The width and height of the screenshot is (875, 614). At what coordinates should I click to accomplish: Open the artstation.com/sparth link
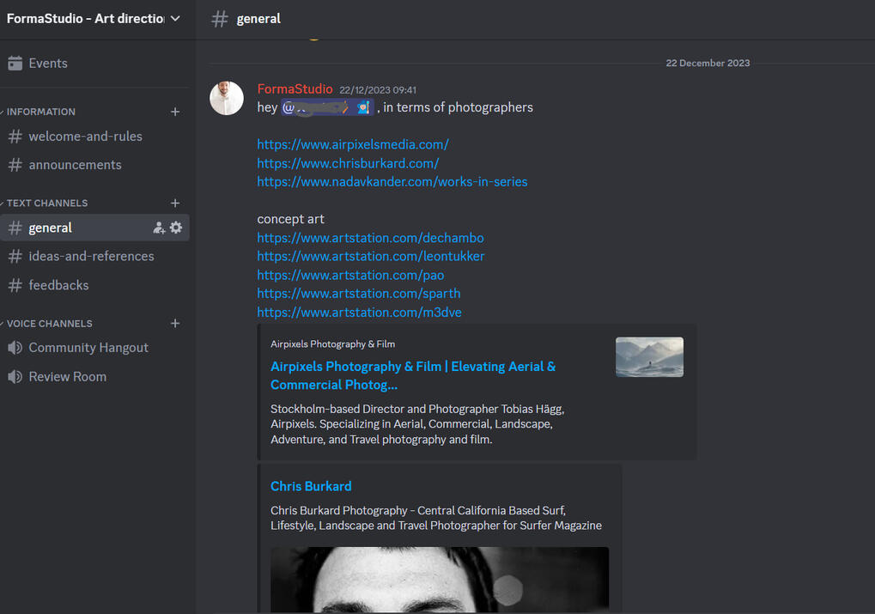pyautogui.click(x=358, y=294)
